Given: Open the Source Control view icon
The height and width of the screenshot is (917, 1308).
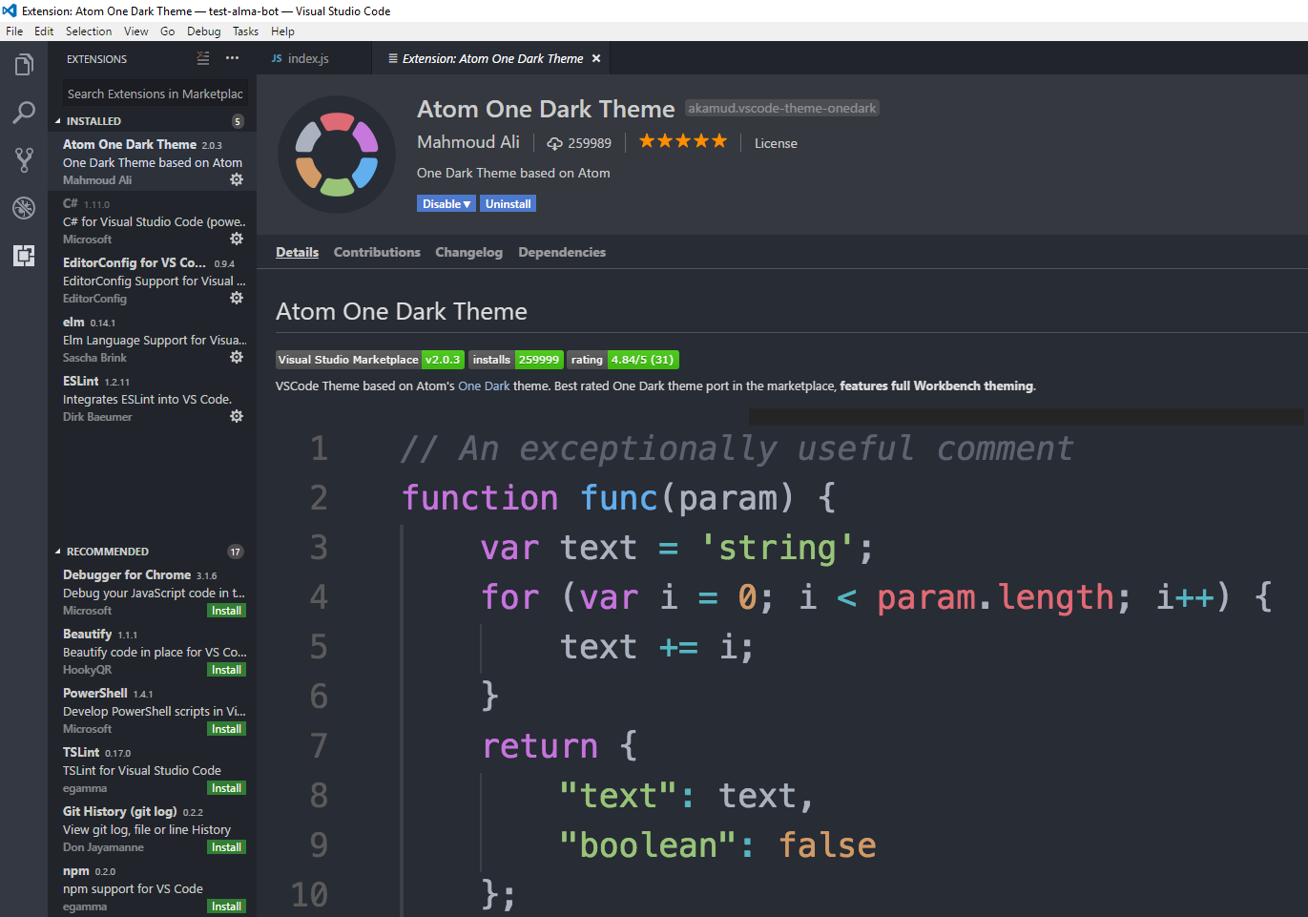Looking at the screenshot, I should tap(24, 160).
